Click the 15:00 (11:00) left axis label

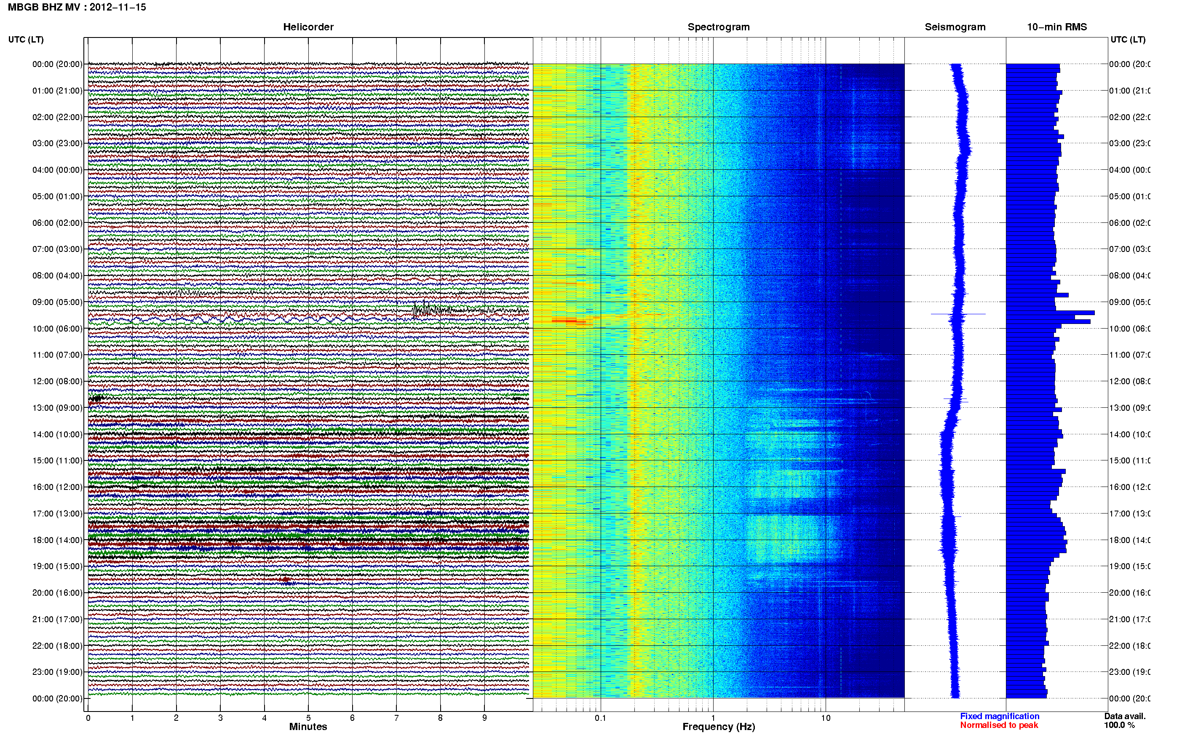coord(57,461)
